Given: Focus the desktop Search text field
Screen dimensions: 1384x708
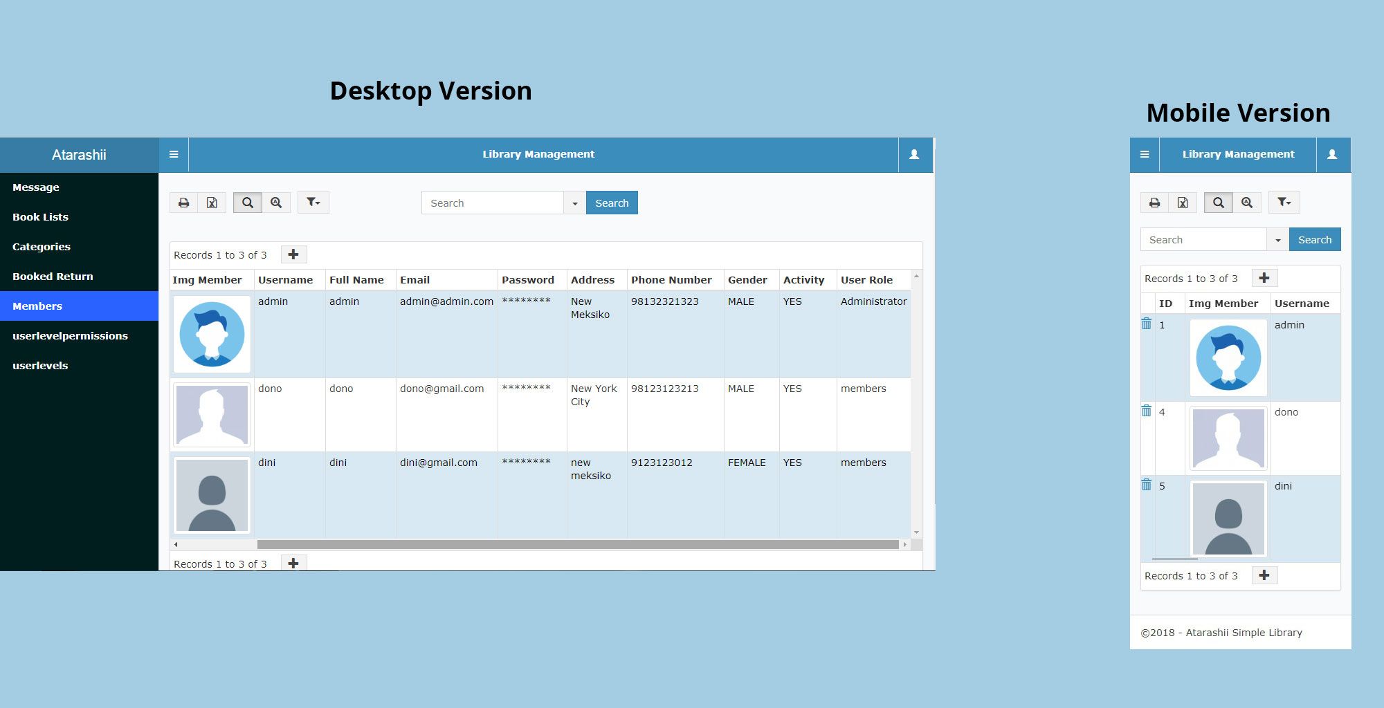Looking at the screenshot, I should [x=493, y=203].
